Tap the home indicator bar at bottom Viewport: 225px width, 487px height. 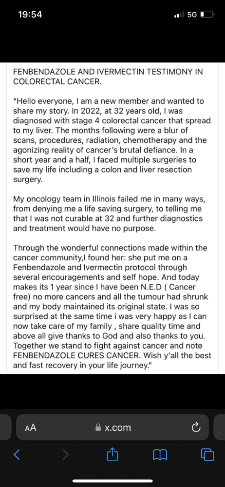112,481
